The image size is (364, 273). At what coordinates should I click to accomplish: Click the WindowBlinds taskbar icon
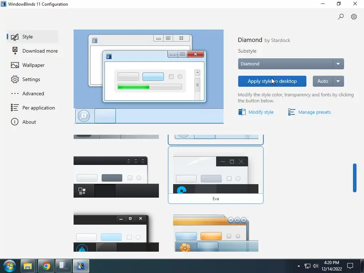pos(81,266)
